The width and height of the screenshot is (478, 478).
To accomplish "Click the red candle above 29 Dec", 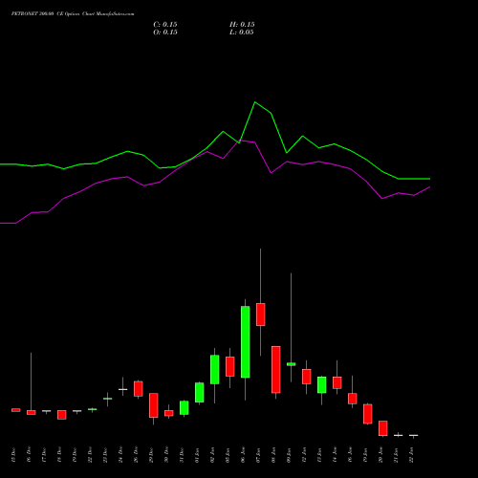I will [154, 405].
